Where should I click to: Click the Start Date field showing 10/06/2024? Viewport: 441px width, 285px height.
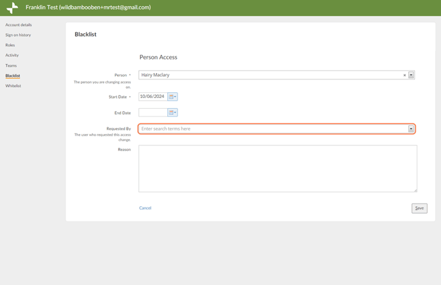tap(153, 97)
